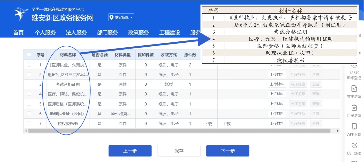The image size is (364, 162).
Task: Click the swallow logo of 雄安新区政务服务网
Action: coord(21,14)
